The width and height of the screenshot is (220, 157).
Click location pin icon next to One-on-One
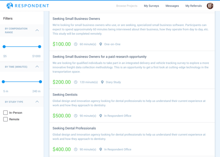pos(101,44)
